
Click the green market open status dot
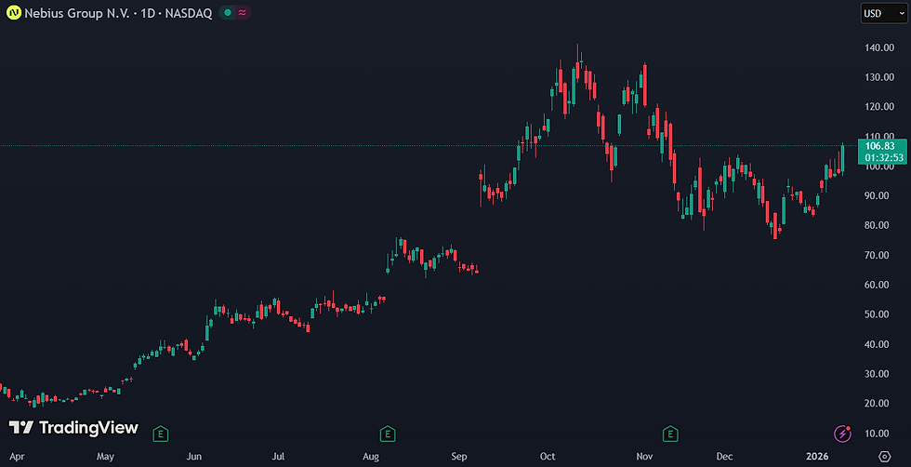tap(227, 12)
